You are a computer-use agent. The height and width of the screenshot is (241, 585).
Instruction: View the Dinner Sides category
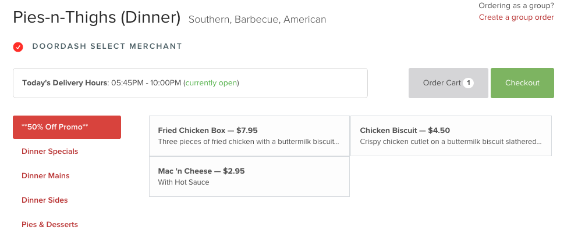[x=45, y=200]
